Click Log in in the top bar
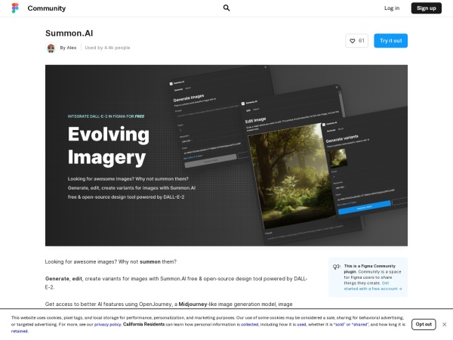Image resolution: width=453 pixels, height=340 pixels. [392, 8]
